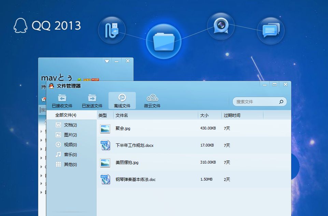Click the image icon of 美丽摆拍.jpg
The width and height of the screenshot is (328, 216).
105,163
